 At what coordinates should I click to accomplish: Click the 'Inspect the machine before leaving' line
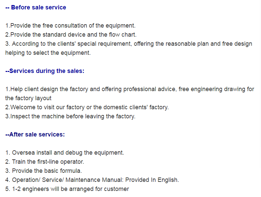pos(70,116)
